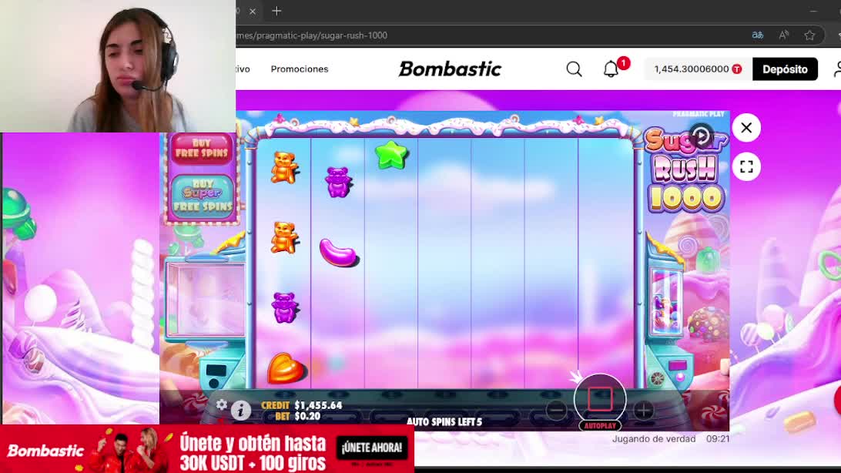This screenshot has height=473, width=841.
Task: Open a new browser tab
Action: tap(276, 11)
